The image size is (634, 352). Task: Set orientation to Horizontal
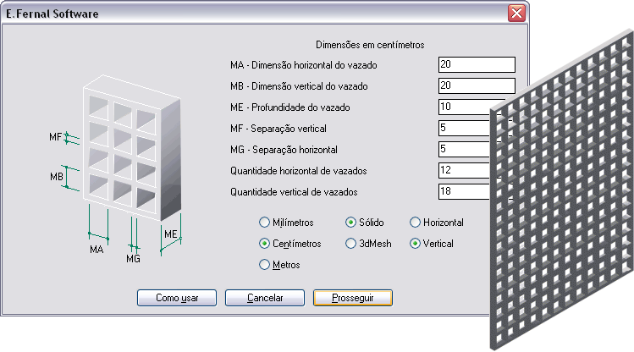[415, 223]
